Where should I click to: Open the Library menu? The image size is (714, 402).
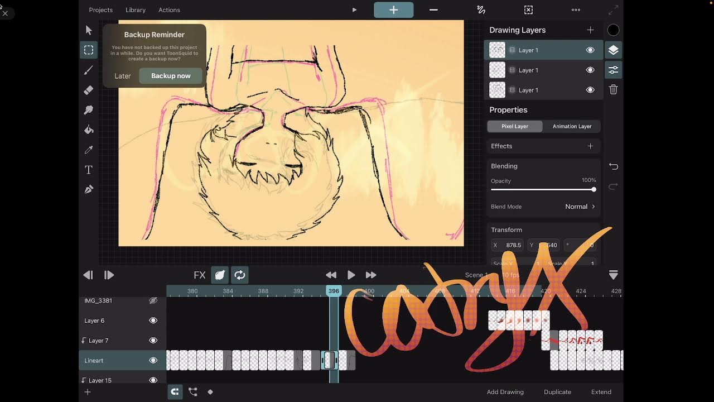tap(136, 10)
